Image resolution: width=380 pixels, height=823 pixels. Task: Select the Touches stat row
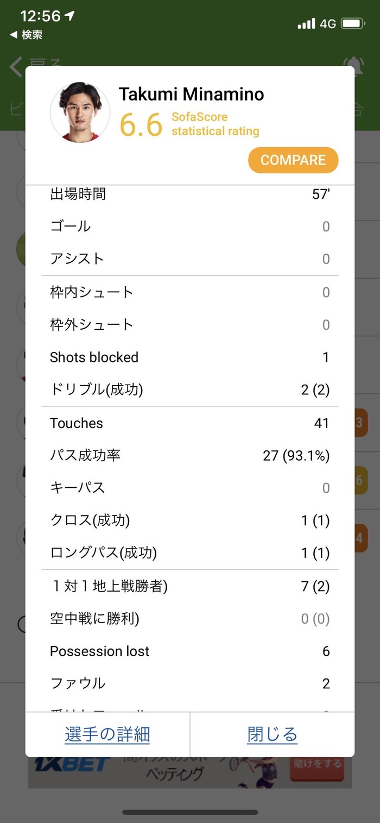coord(190,423)
